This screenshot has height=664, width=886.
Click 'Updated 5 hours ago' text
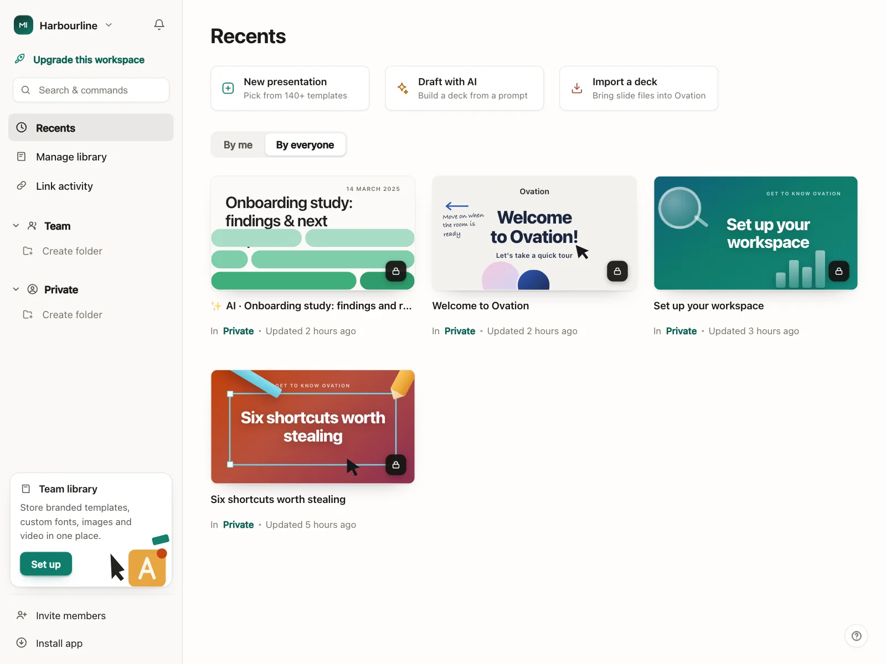point(311,525)
